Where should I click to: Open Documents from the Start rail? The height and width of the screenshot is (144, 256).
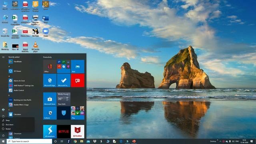pyautogui.click(x=3, y=116)
